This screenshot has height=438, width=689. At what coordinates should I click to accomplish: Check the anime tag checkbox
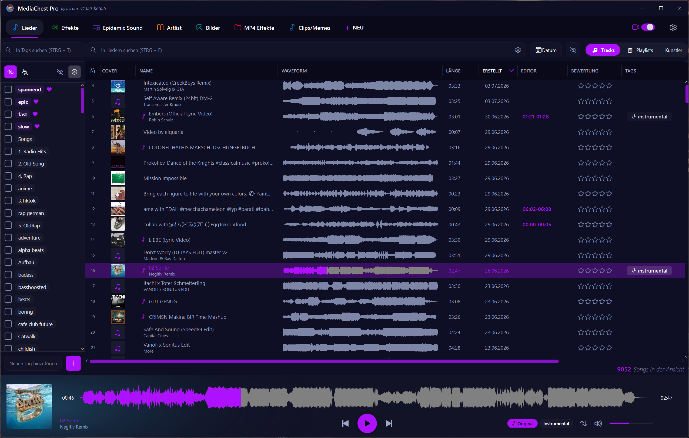click(8, 188)
